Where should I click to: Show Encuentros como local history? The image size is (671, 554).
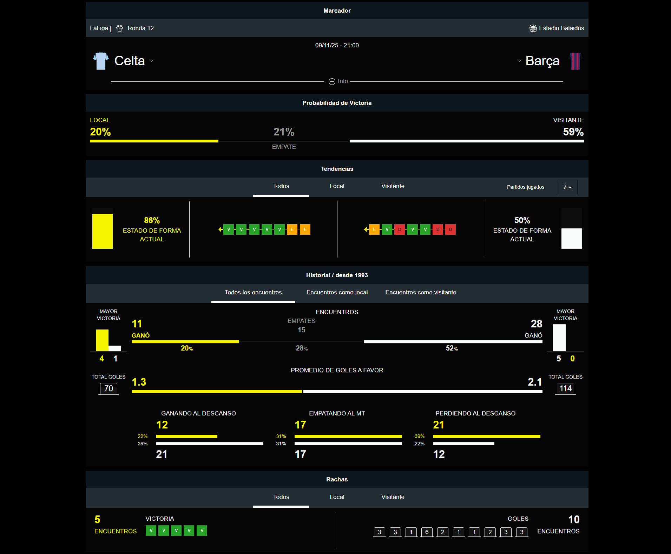337,293
